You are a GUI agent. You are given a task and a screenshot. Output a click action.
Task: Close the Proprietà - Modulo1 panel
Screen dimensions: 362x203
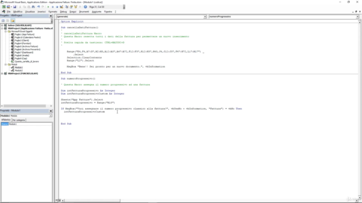coord(51,111)
